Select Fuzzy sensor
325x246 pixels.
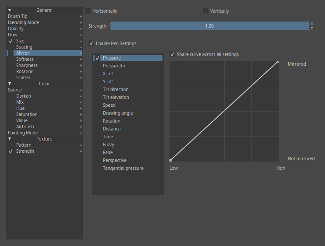(x=109, y=144)
